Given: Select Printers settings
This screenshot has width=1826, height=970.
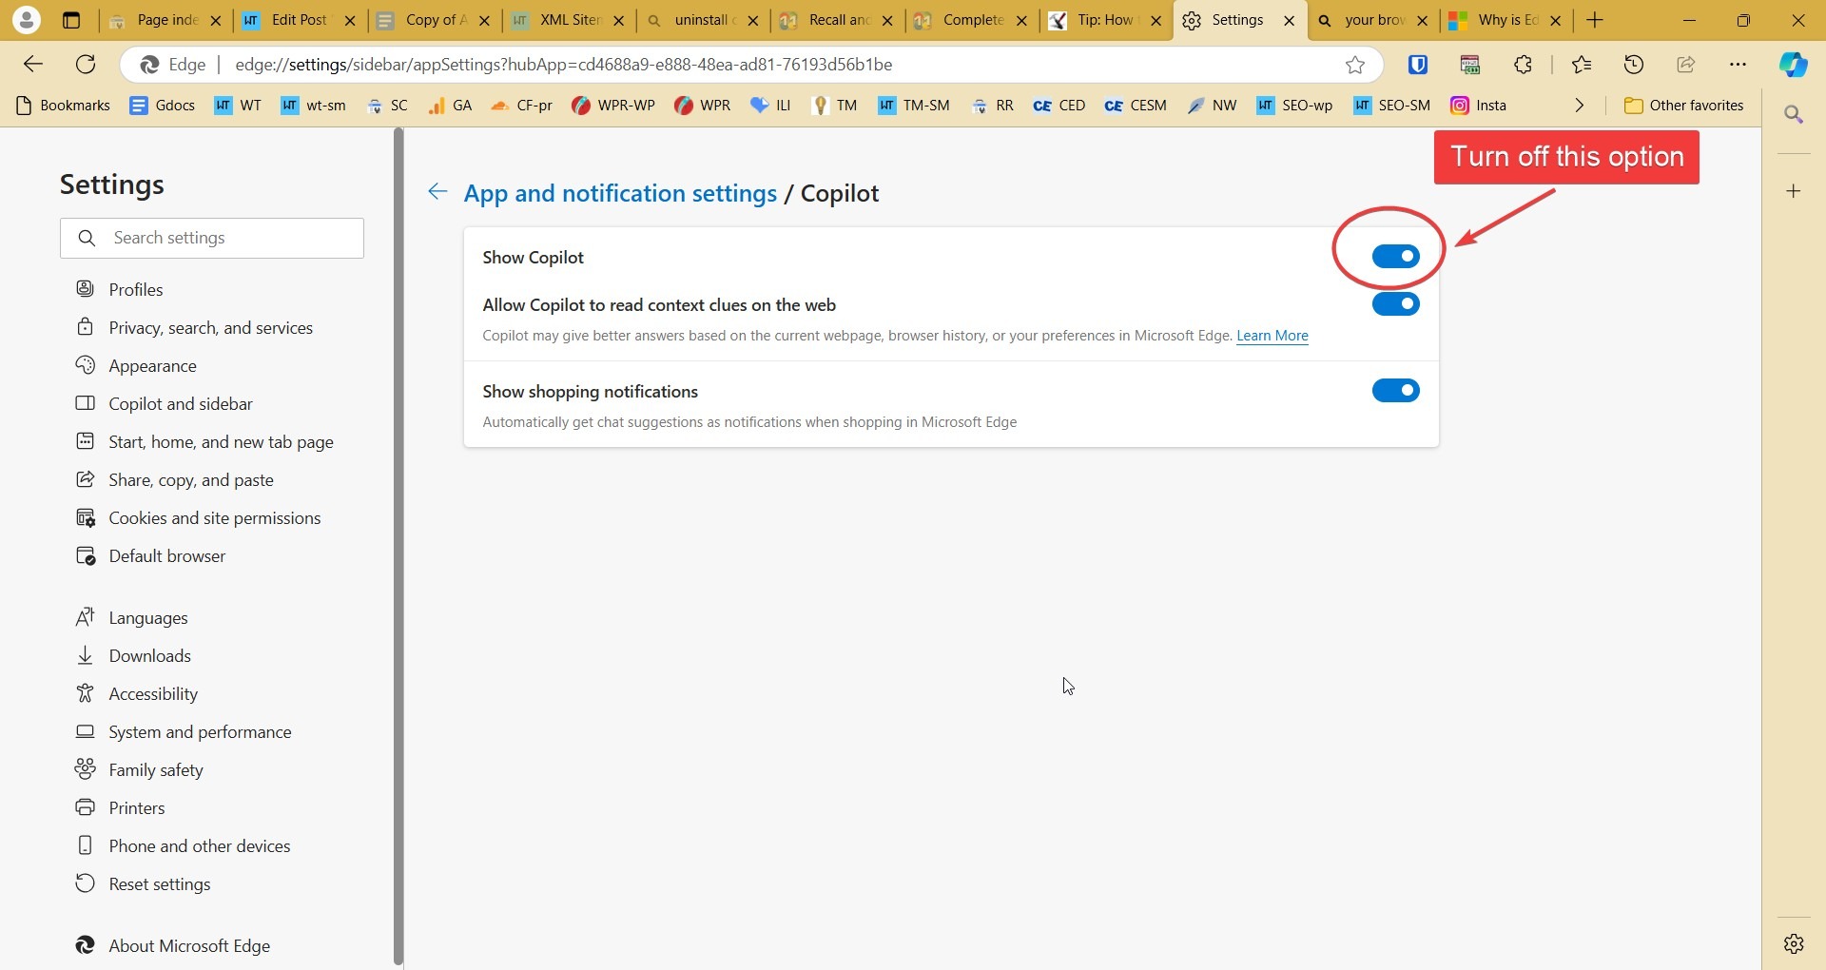Looking at the screenshot, I should coord(137,807).
